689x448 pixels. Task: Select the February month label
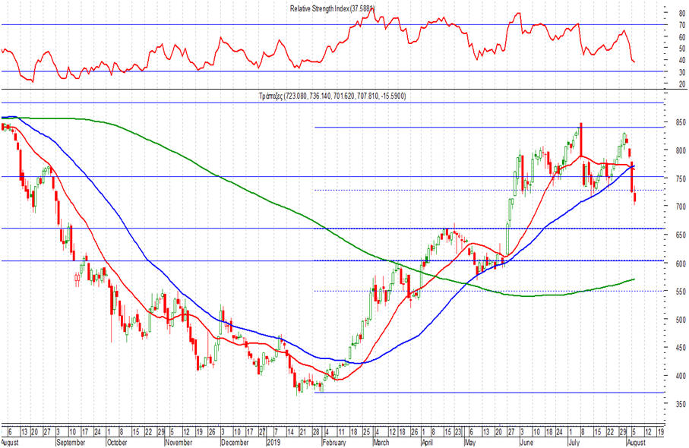pos(334,442)
